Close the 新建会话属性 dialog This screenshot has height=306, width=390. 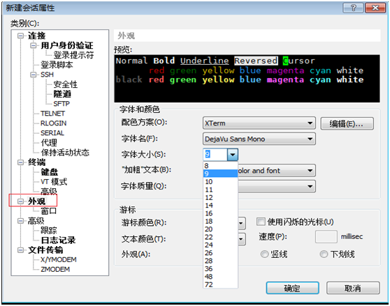(x=375, y=8)
